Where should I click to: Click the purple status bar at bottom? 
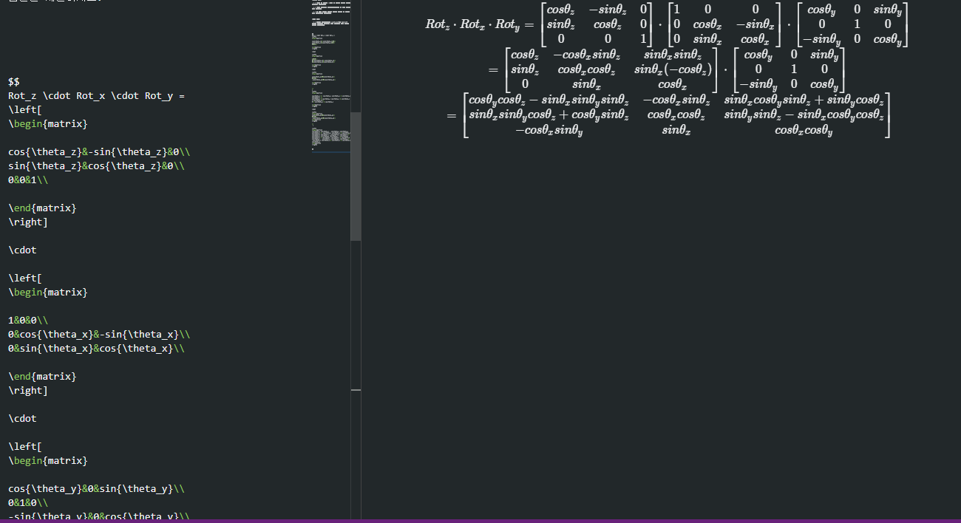480,521
